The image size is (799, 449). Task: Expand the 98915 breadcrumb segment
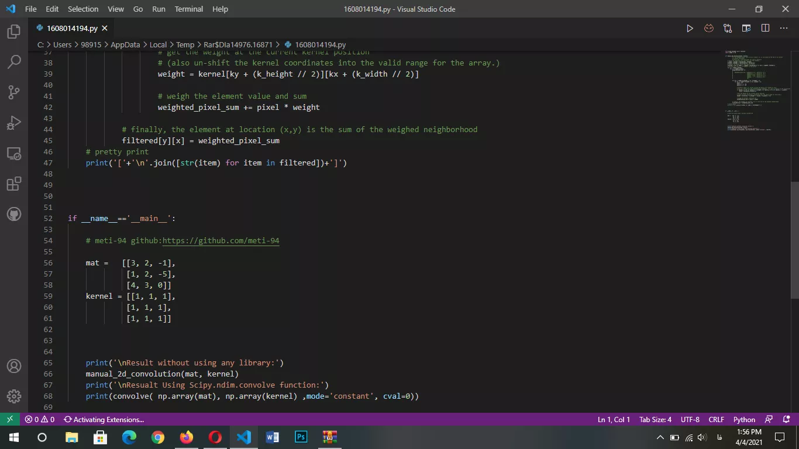coord(91,44)
